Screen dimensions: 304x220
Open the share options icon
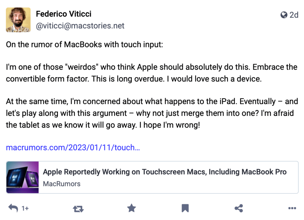click(239, 208)
